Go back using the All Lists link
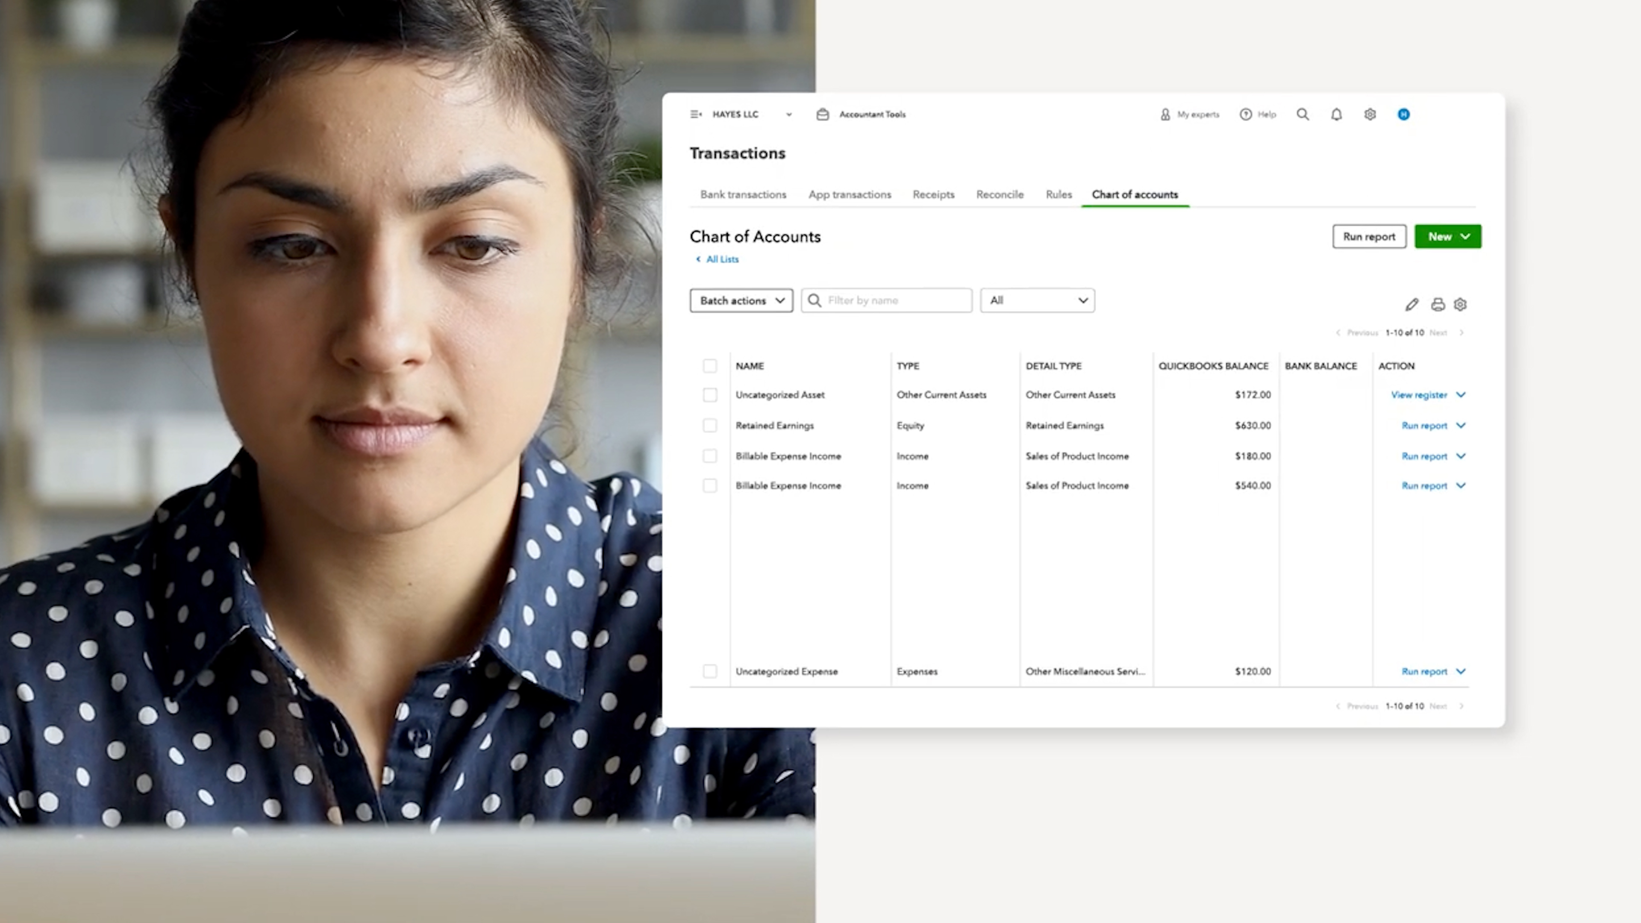This screenshot has width=1641, height=923. (722, 259)
